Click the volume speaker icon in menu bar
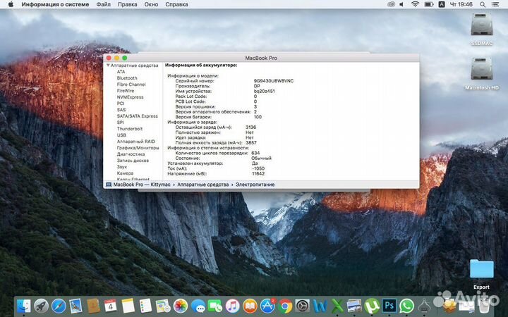 coord(401,4)
